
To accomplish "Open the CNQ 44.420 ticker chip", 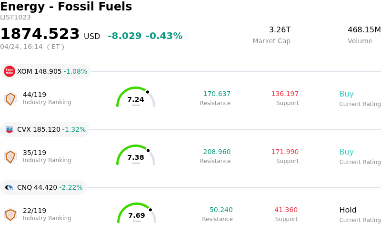I will (44, 187).
